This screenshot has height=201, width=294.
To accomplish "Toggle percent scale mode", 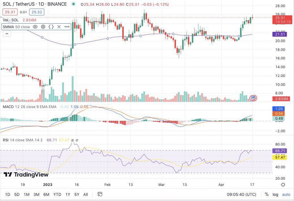I will tap(267, 194).
